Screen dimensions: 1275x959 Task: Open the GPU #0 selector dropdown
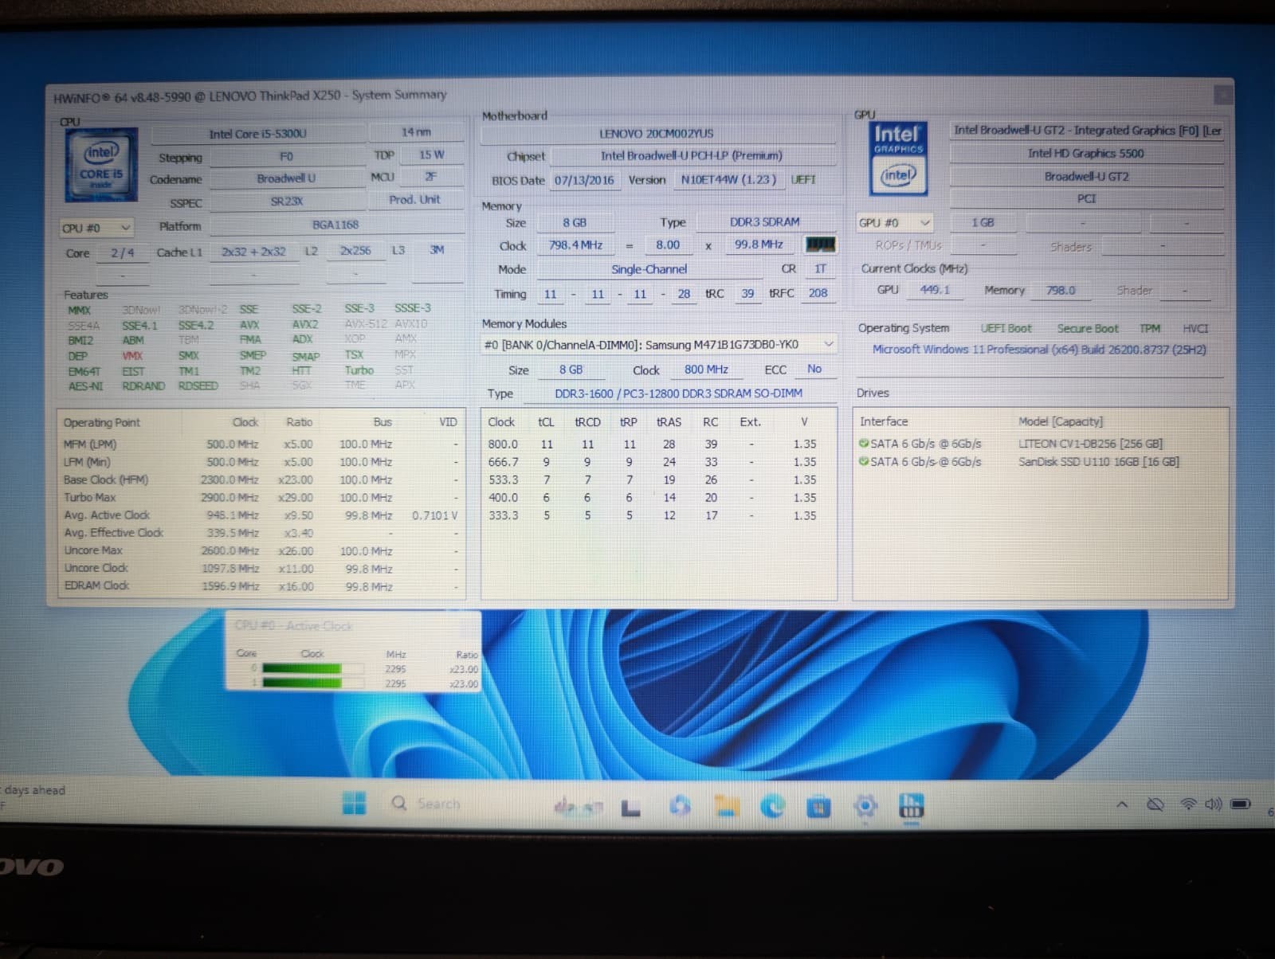click(894, 223)
